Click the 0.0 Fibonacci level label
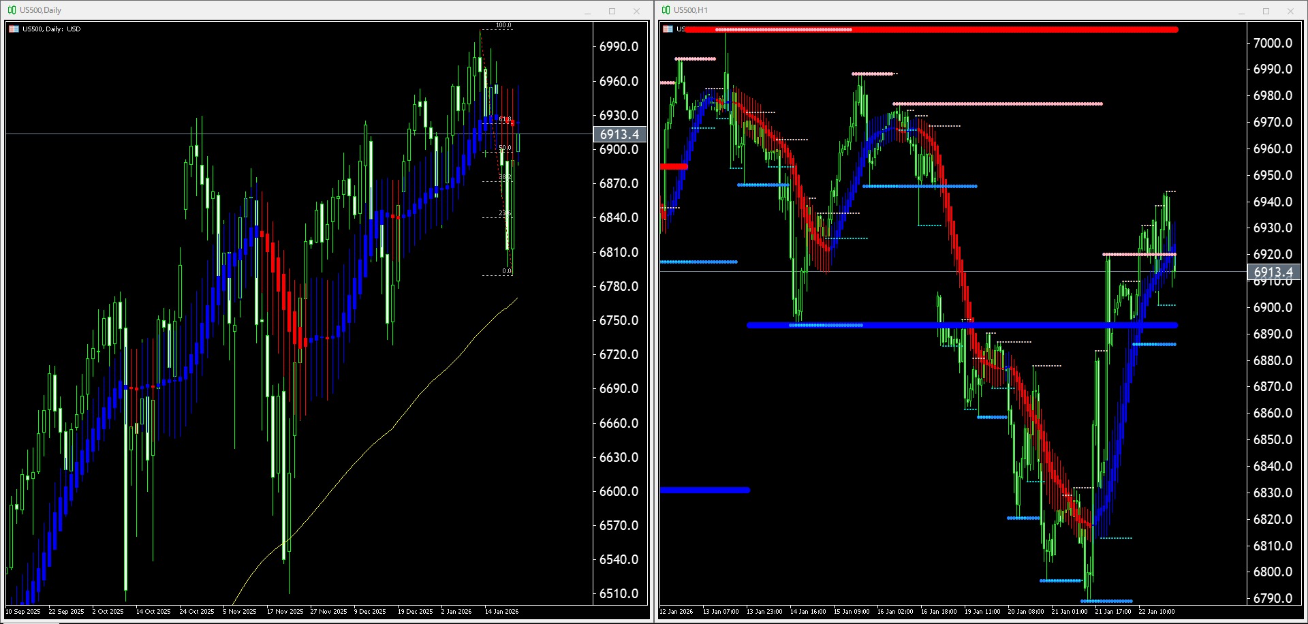The width and height of the screenshot is (1308, 624). tap(507, 271)
